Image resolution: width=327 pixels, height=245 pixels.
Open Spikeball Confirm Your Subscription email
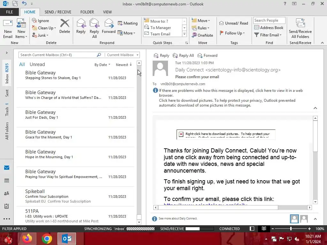(x=75, y=196)
